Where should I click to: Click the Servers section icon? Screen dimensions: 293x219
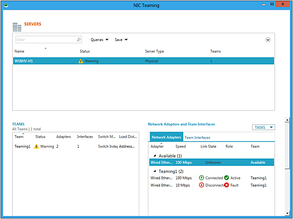[x=18, y=26]
